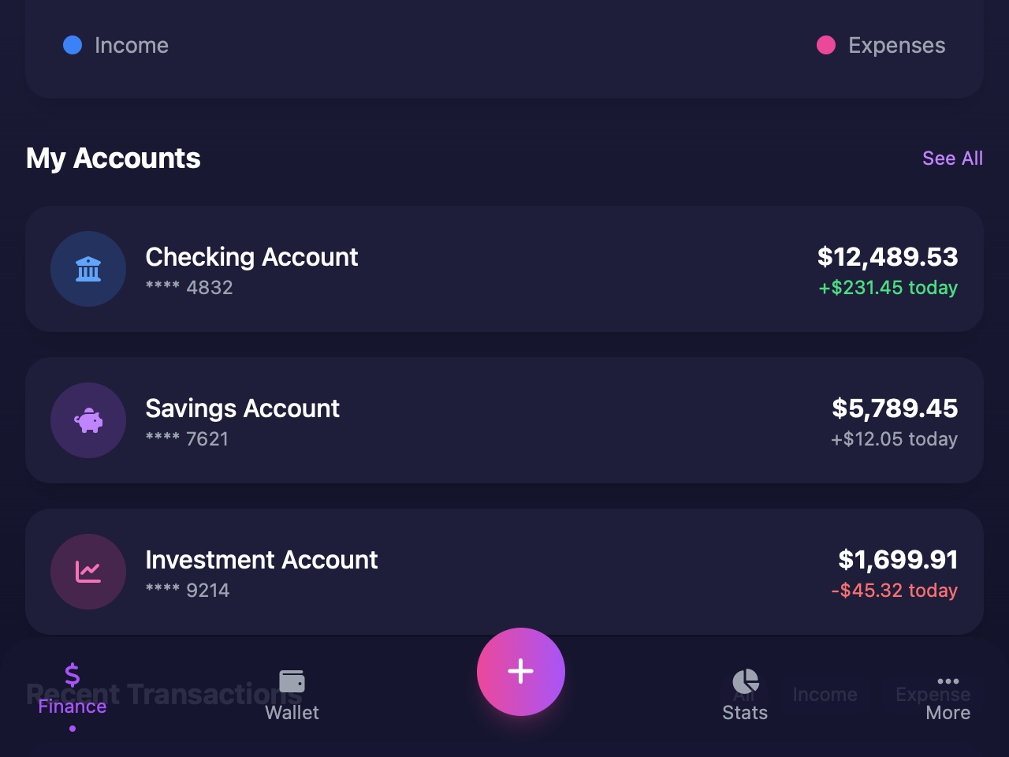Select the Wallet icon in bottom navigation
Image resolution: width=1009 pixels, height=757 pixels.
coord(292,680)
